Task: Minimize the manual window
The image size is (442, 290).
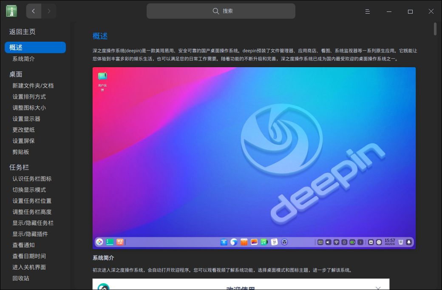Action: 389,11
